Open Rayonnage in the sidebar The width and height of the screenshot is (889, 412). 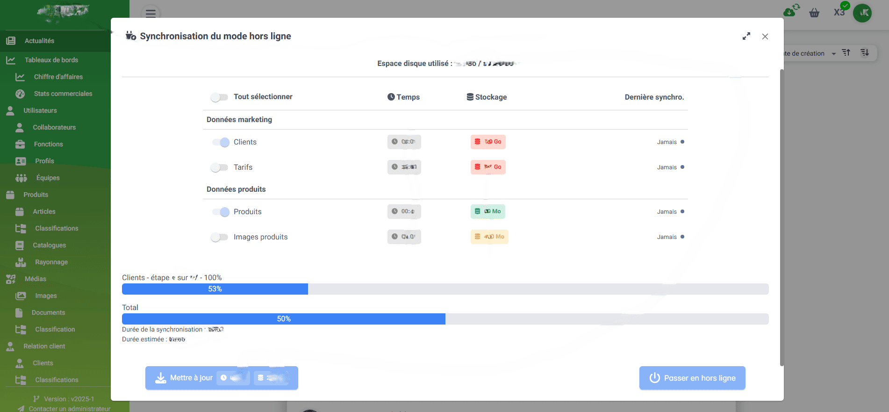(51, 262)
